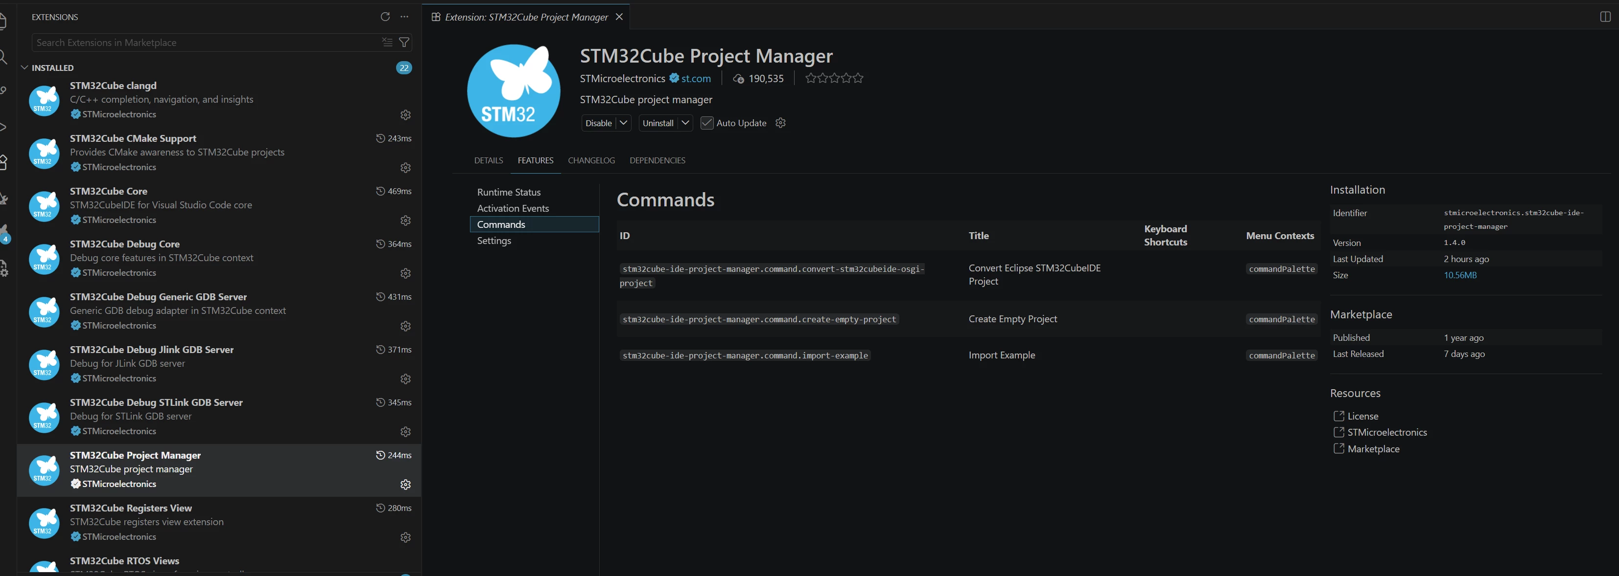Switch to the DETAILS tab
This screenshot has width=1619, height=576.
pos(488,161)
